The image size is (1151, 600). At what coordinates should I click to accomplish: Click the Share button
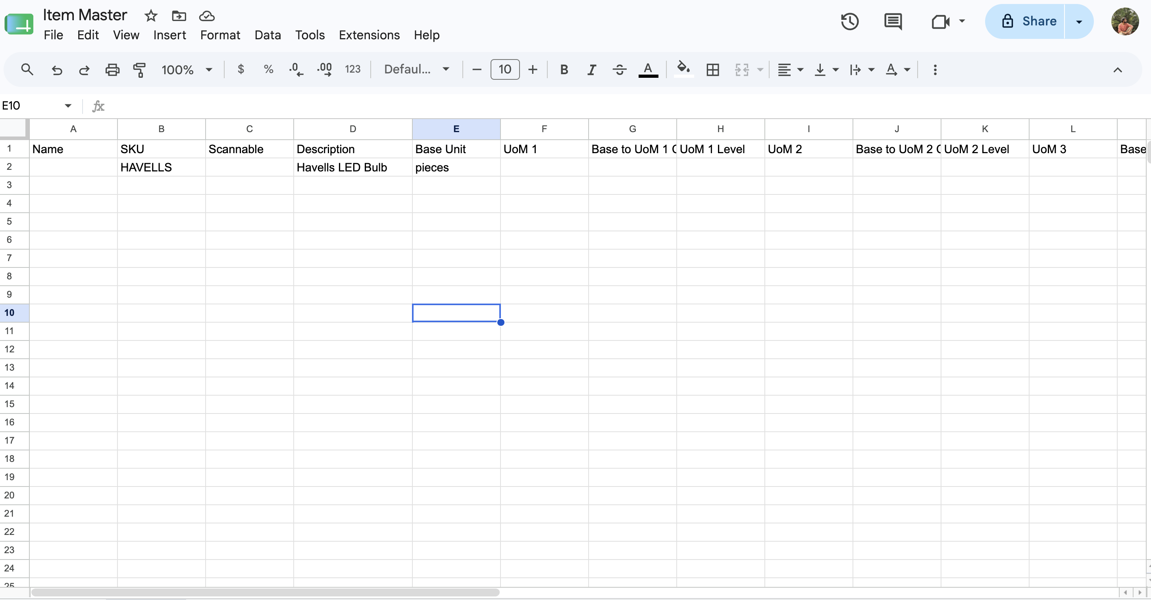click(x=1025, y=21)
